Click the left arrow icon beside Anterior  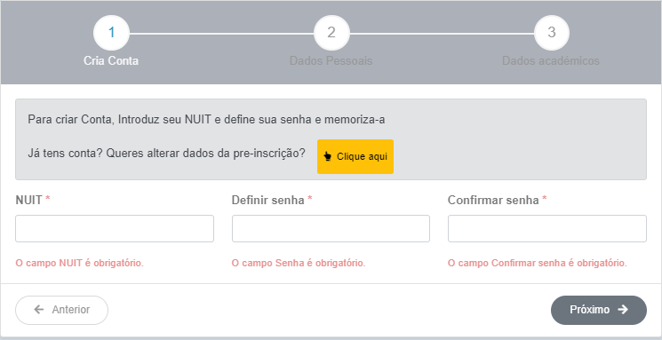pos(39,310)
